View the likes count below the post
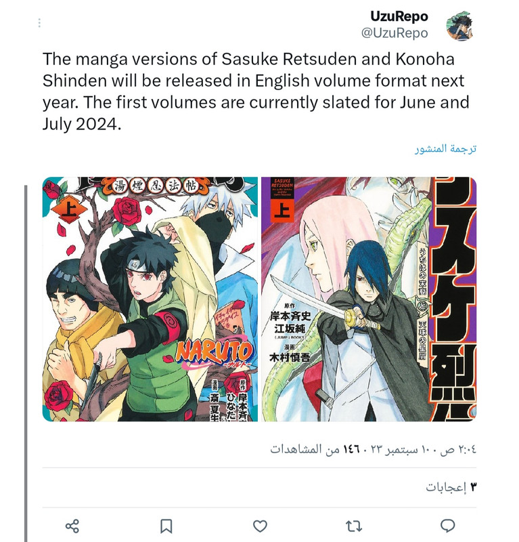The image size is (519, 542). (x=451, y=487)
